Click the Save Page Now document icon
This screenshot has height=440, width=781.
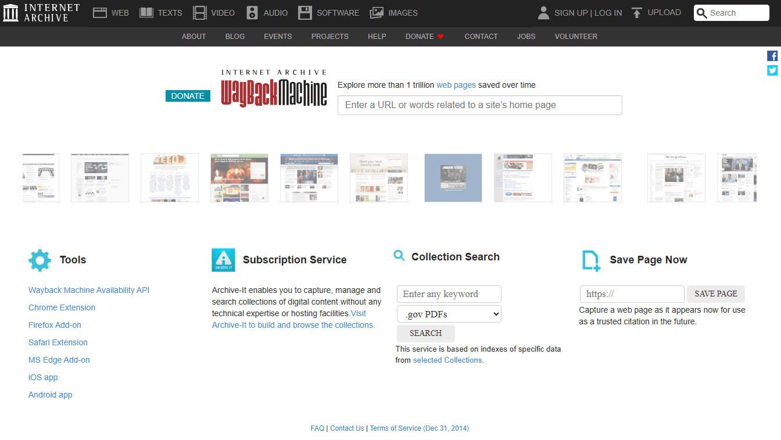pyautogui.click(x=590, y=260)
